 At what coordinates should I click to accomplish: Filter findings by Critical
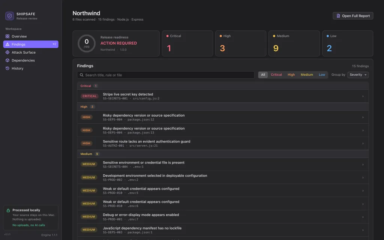click(276, 75)
